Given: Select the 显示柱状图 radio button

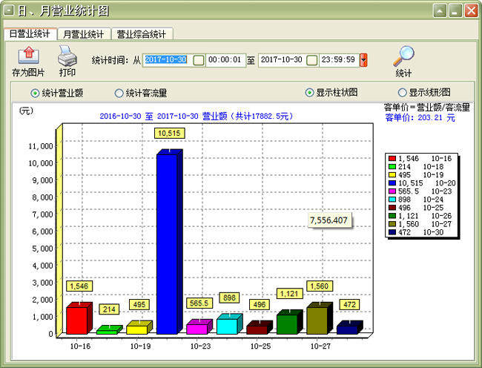Looking at the screenshot, I should coord(309,93).
